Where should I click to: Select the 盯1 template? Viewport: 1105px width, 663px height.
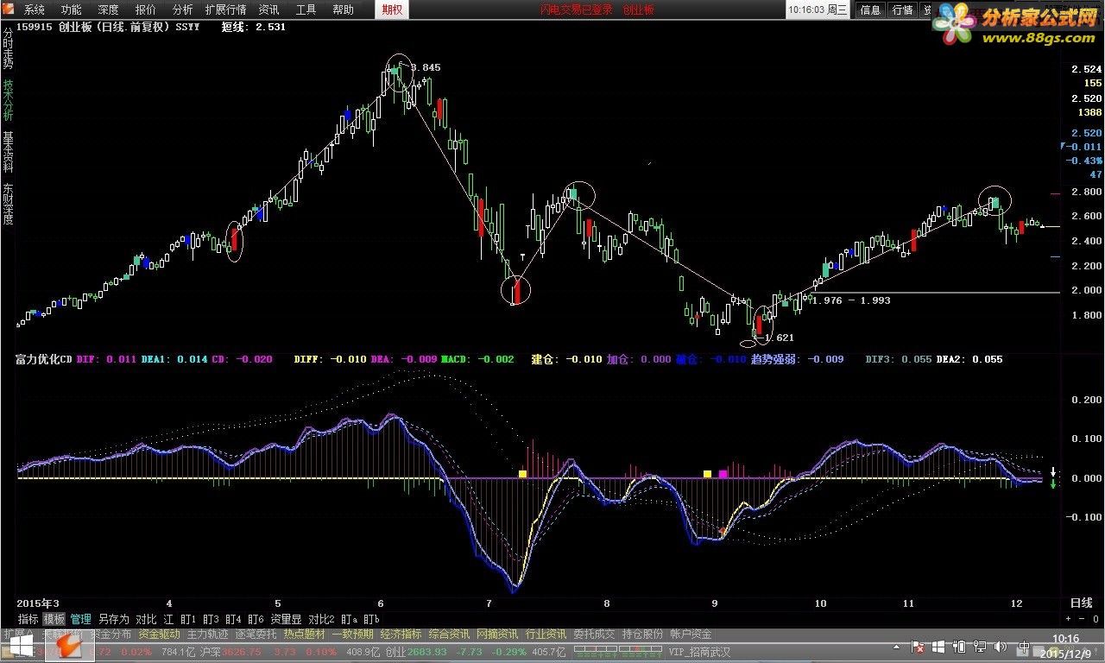pos(188,619)
